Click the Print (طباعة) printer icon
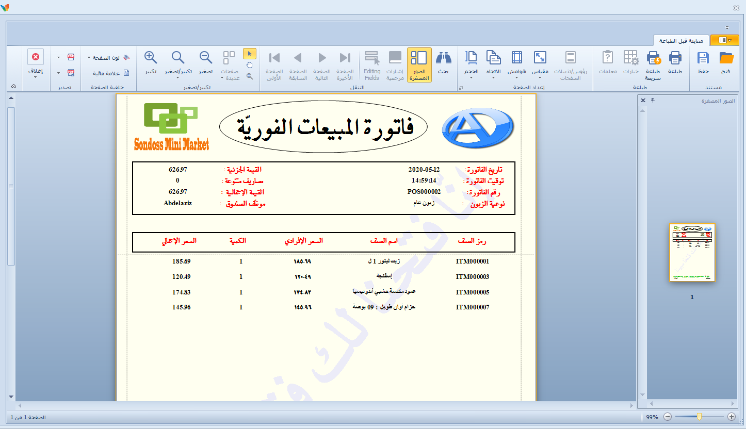Screen dimensions: 746x429 point(675,58)
